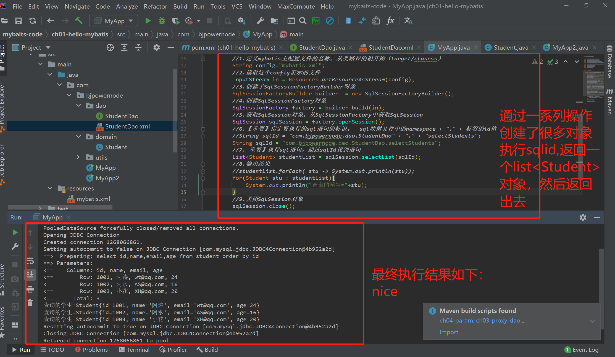The width and height of the screenshot is (615, 357).
Task: Open the Refactor menu
Action: [155, 6]
